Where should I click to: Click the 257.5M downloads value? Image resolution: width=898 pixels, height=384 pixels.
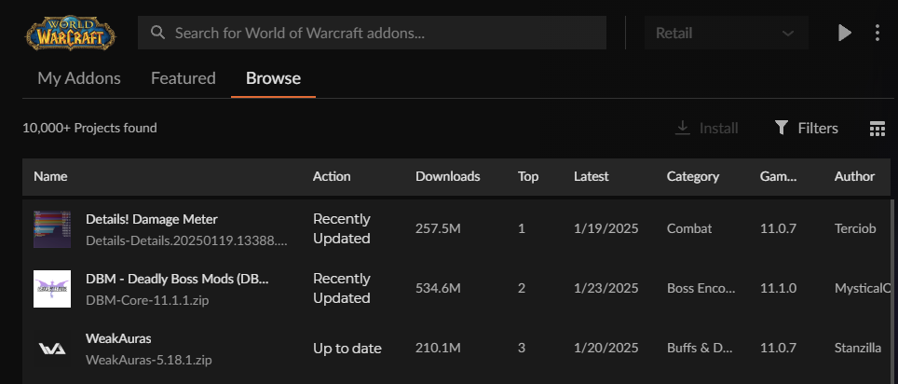438,228
